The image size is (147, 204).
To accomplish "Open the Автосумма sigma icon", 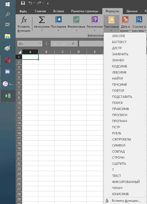I will pyautogui.click(x=42, y=20).
